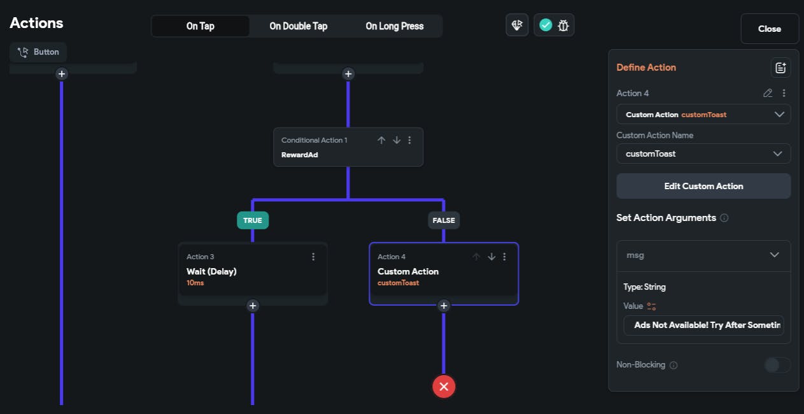Open three-dot menu on Action 3 node
This screenshot has width=804, height=414.
point(313,257)
